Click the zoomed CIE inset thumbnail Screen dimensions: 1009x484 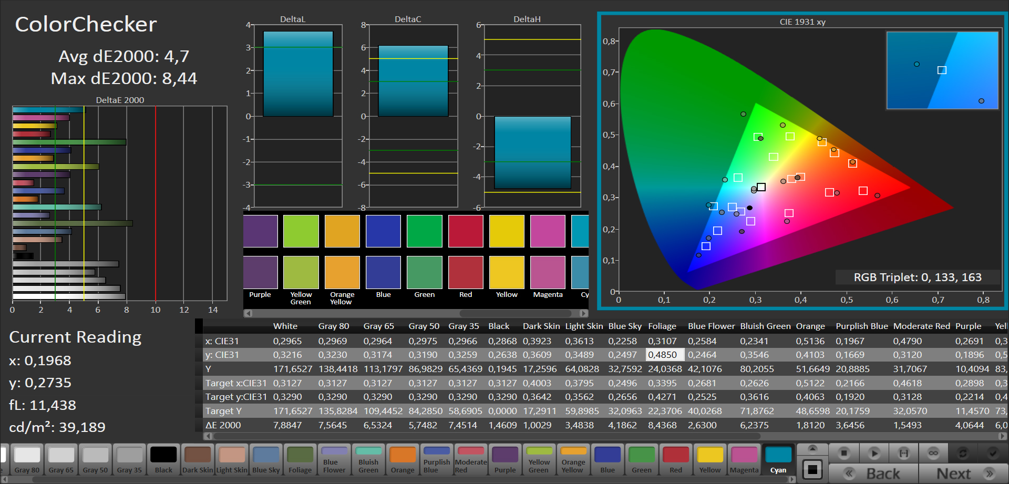942,70
